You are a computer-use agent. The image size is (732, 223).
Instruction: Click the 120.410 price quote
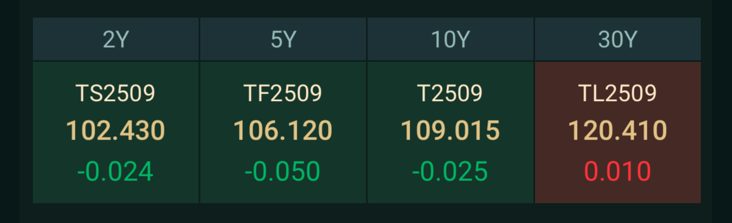click(618, 131)
